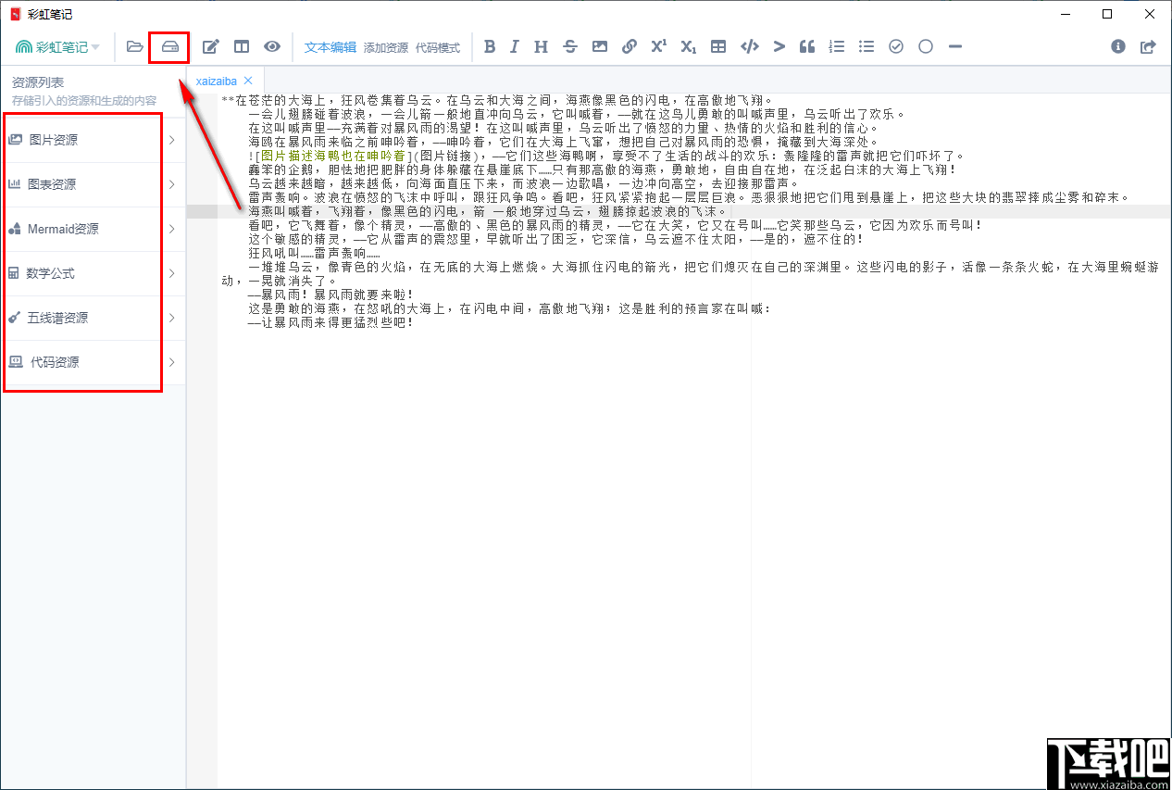This screenshot has width=1172, height=790.
Task: Apply subscript formatting
Action: click(x=688, y=46)
